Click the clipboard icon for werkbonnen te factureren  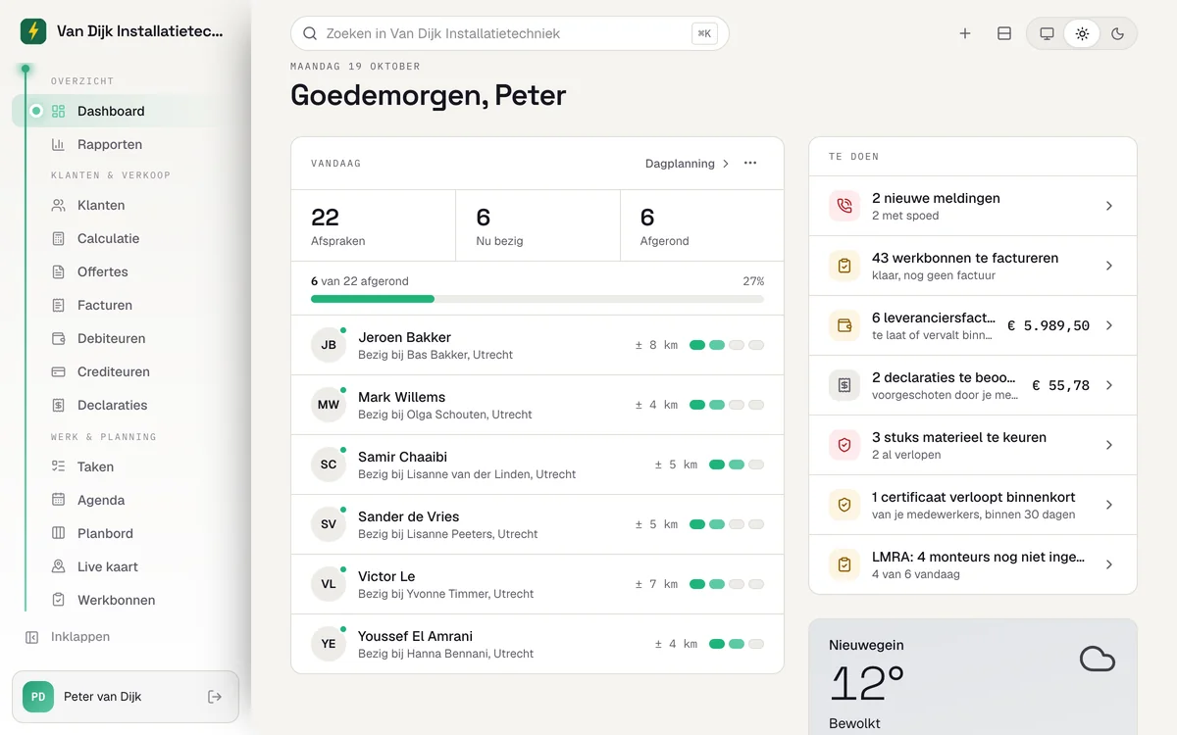[844, 266]
